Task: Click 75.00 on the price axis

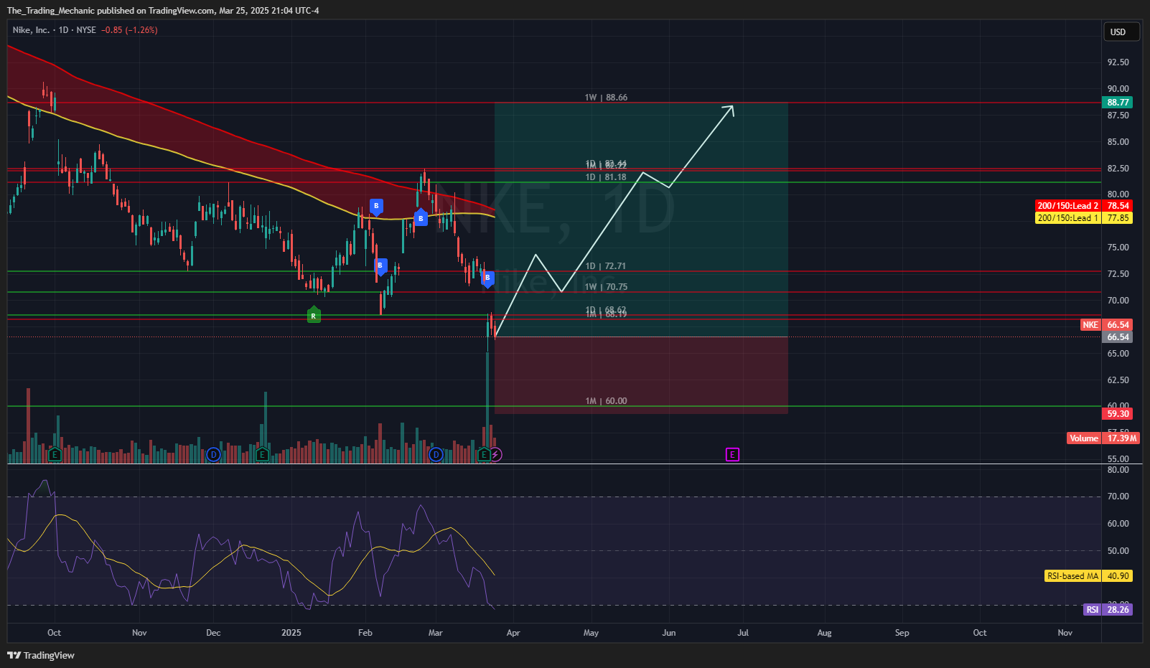Action: (1118, 248)
